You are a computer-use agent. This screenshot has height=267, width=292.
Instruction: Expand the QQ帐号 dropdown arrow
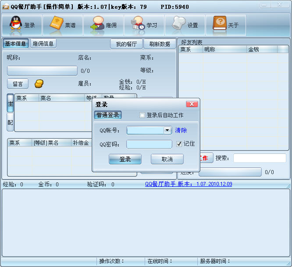pyautogui.click(x=167, y=130)
